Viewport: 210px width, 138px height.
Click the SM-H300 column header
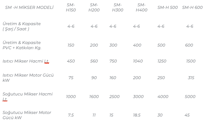tap(118, 7)
